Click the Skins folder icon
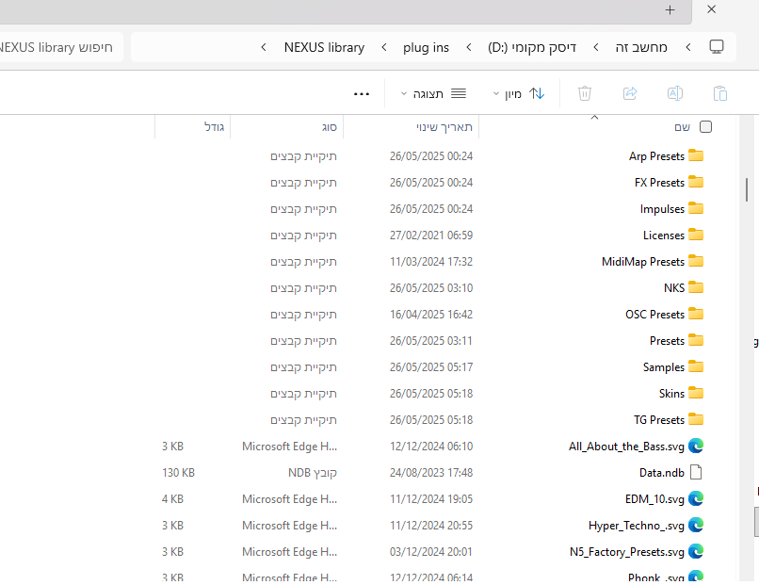Image resolution: width=759 pixels, height=585 pixels. point(696,393)
